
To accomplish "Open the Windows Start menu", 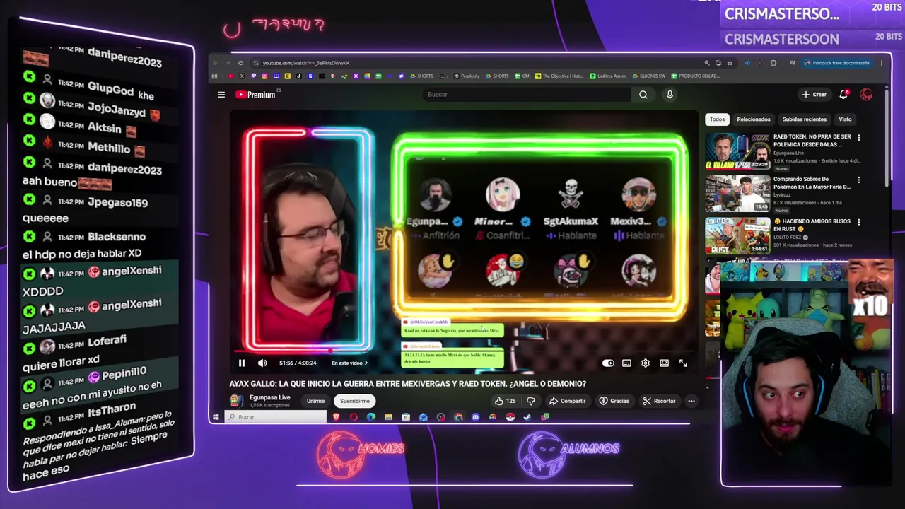I will (x=216, y=417).
